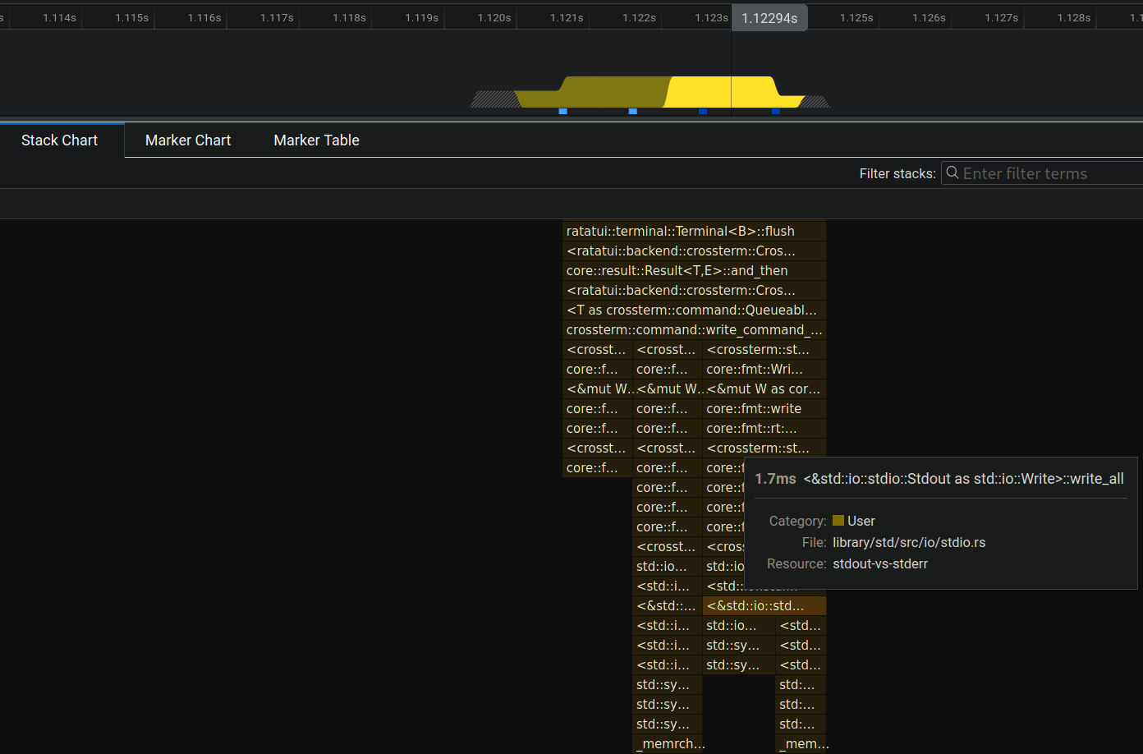The height and width of the screenshot is (754, 1143).
Task: Click the 1.128s tick on the time ruler
Action: 1074,17
